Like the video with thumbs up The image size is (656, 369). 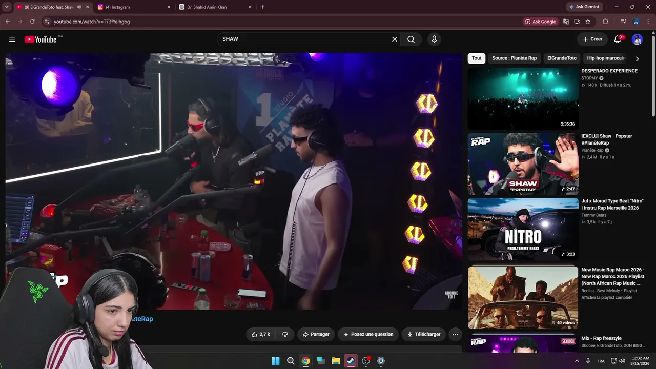tap(260, 334)
